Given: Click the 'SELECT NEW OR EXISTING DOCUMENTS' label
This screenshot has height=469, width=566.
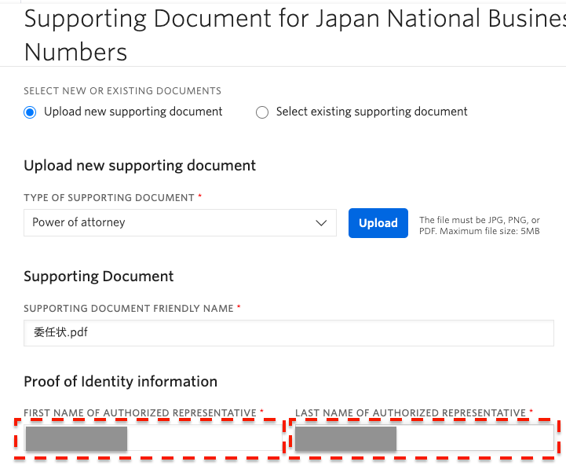Looking at the screenshot, I should coord(122,91).
